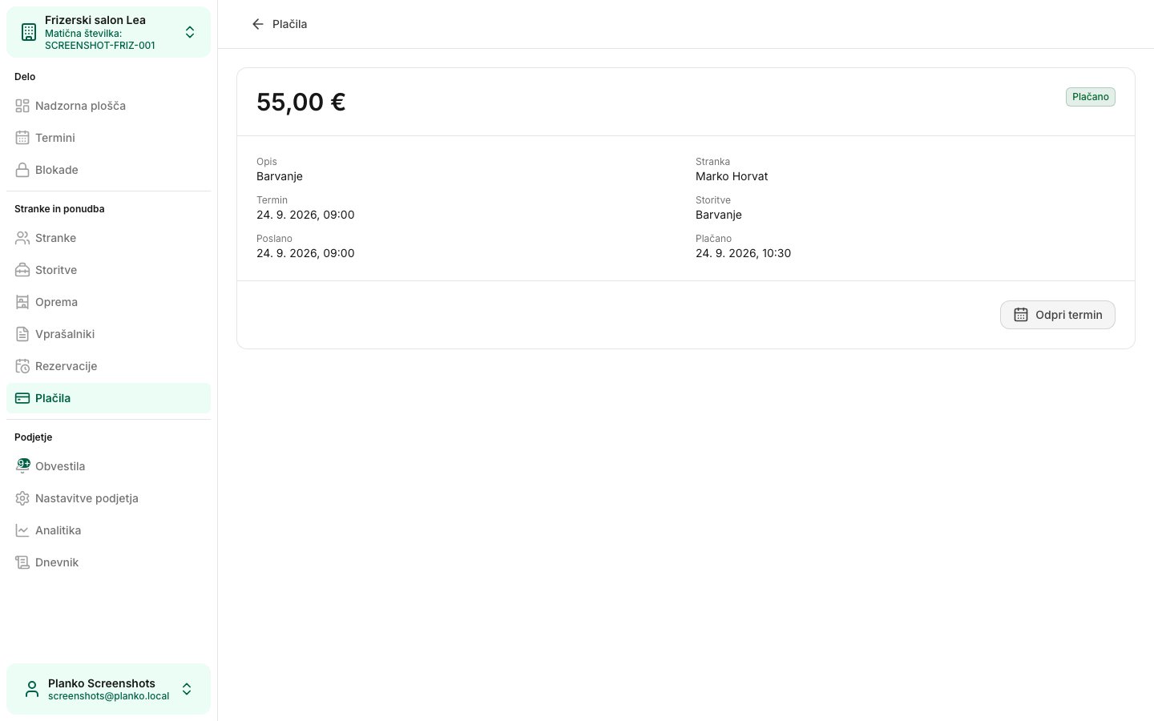
Task: Open Obvestila notification bell with badge
Action: tap(22, 465)
